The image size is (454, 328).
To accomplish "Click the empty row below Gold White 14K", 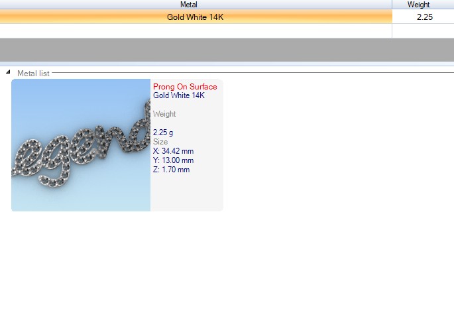I will (195, 30).
